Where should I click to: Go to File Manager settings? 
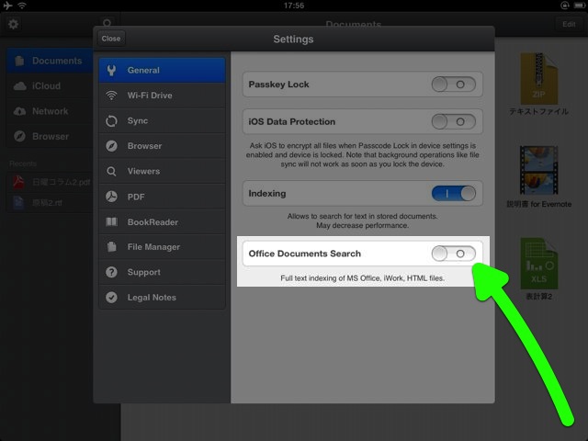point(162,247)
